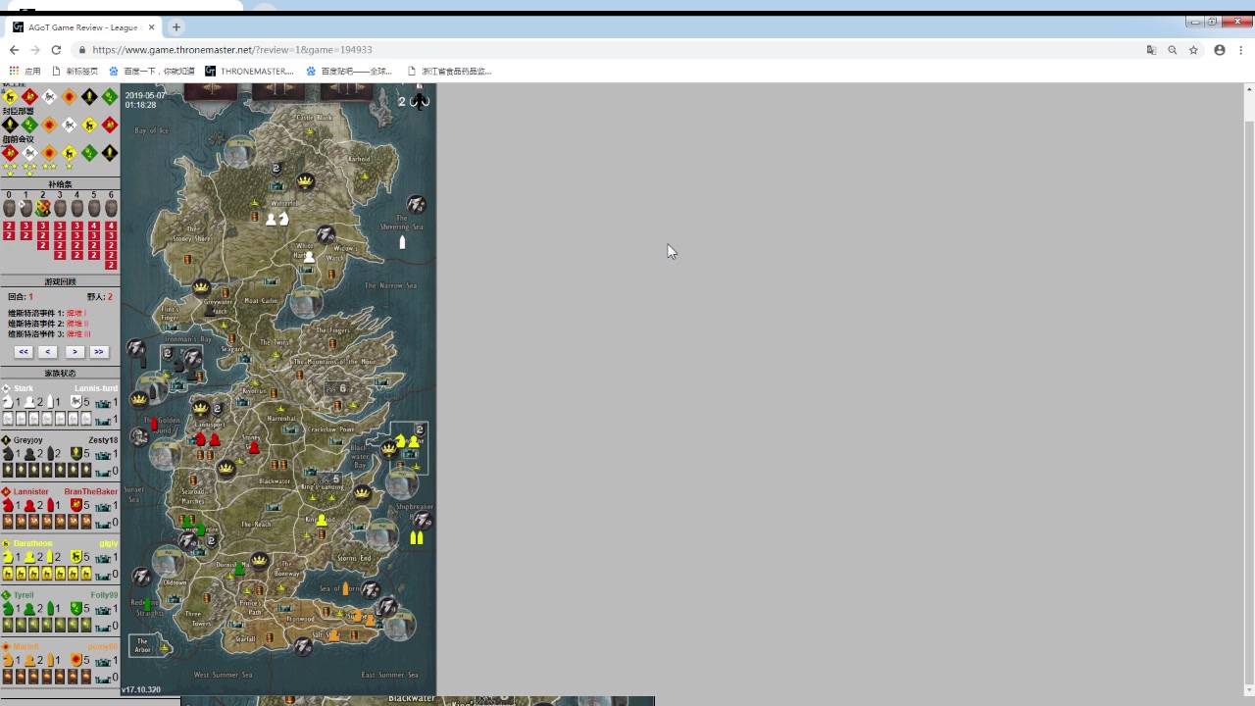
Task: Go to first step of game review
Action: pos(23,351)
